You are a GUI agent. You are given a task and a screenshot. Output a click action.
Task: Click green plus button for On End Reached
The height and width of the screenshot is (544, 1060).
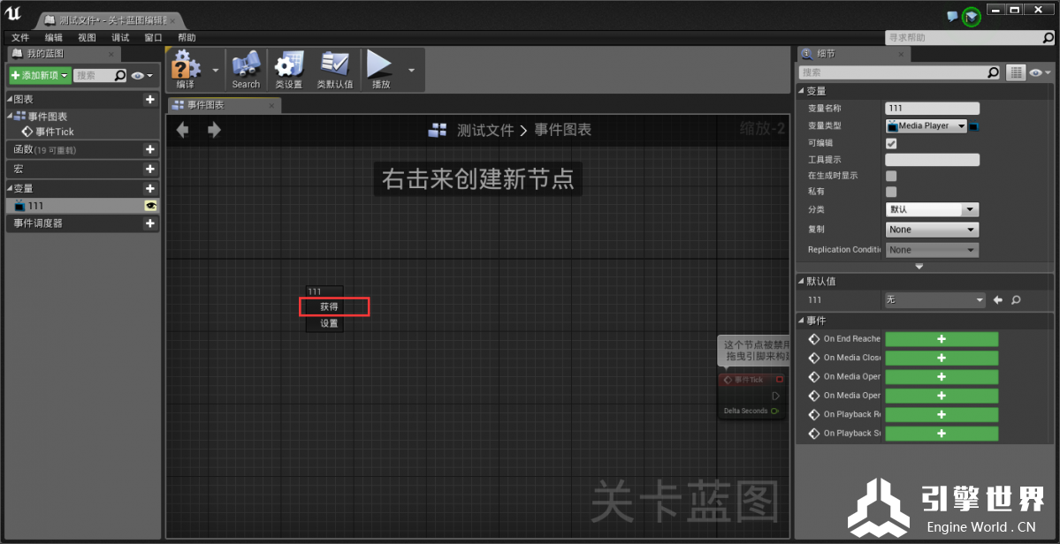pos(942,339)
